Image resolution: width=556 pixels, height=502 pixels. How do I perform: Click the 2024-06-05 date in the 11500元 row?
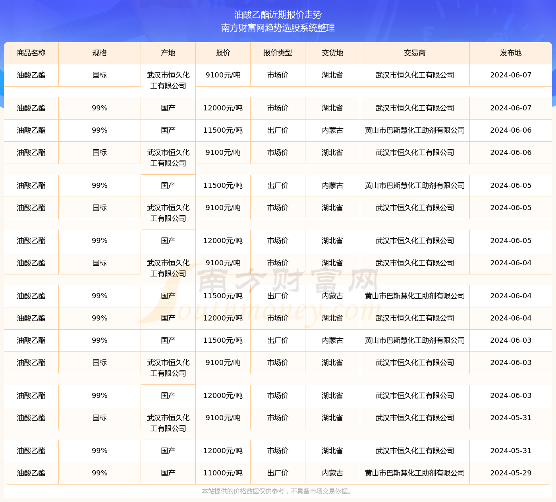click(x=511, y=185)
